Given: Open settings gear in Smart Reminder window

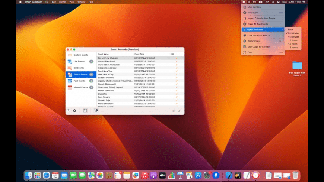Looking at the screenshot, I should click(x=74, y=111).
